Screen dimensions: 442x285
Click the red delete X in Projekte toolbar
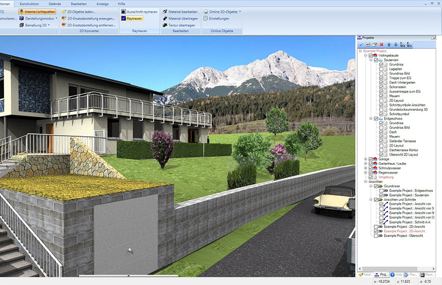click(382, 45)
